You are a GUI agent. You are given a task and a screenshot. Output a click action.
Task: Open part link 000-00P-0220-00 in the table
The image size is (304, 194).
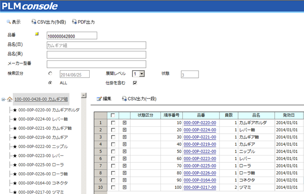pyautogui.click(x=199, y=123)
